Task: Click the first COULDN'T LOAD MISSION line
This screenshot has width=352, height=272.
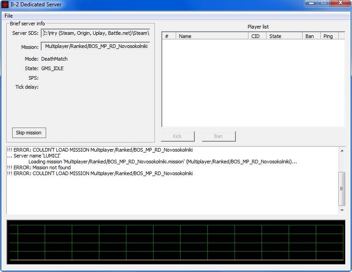Action: click(100, 150)
